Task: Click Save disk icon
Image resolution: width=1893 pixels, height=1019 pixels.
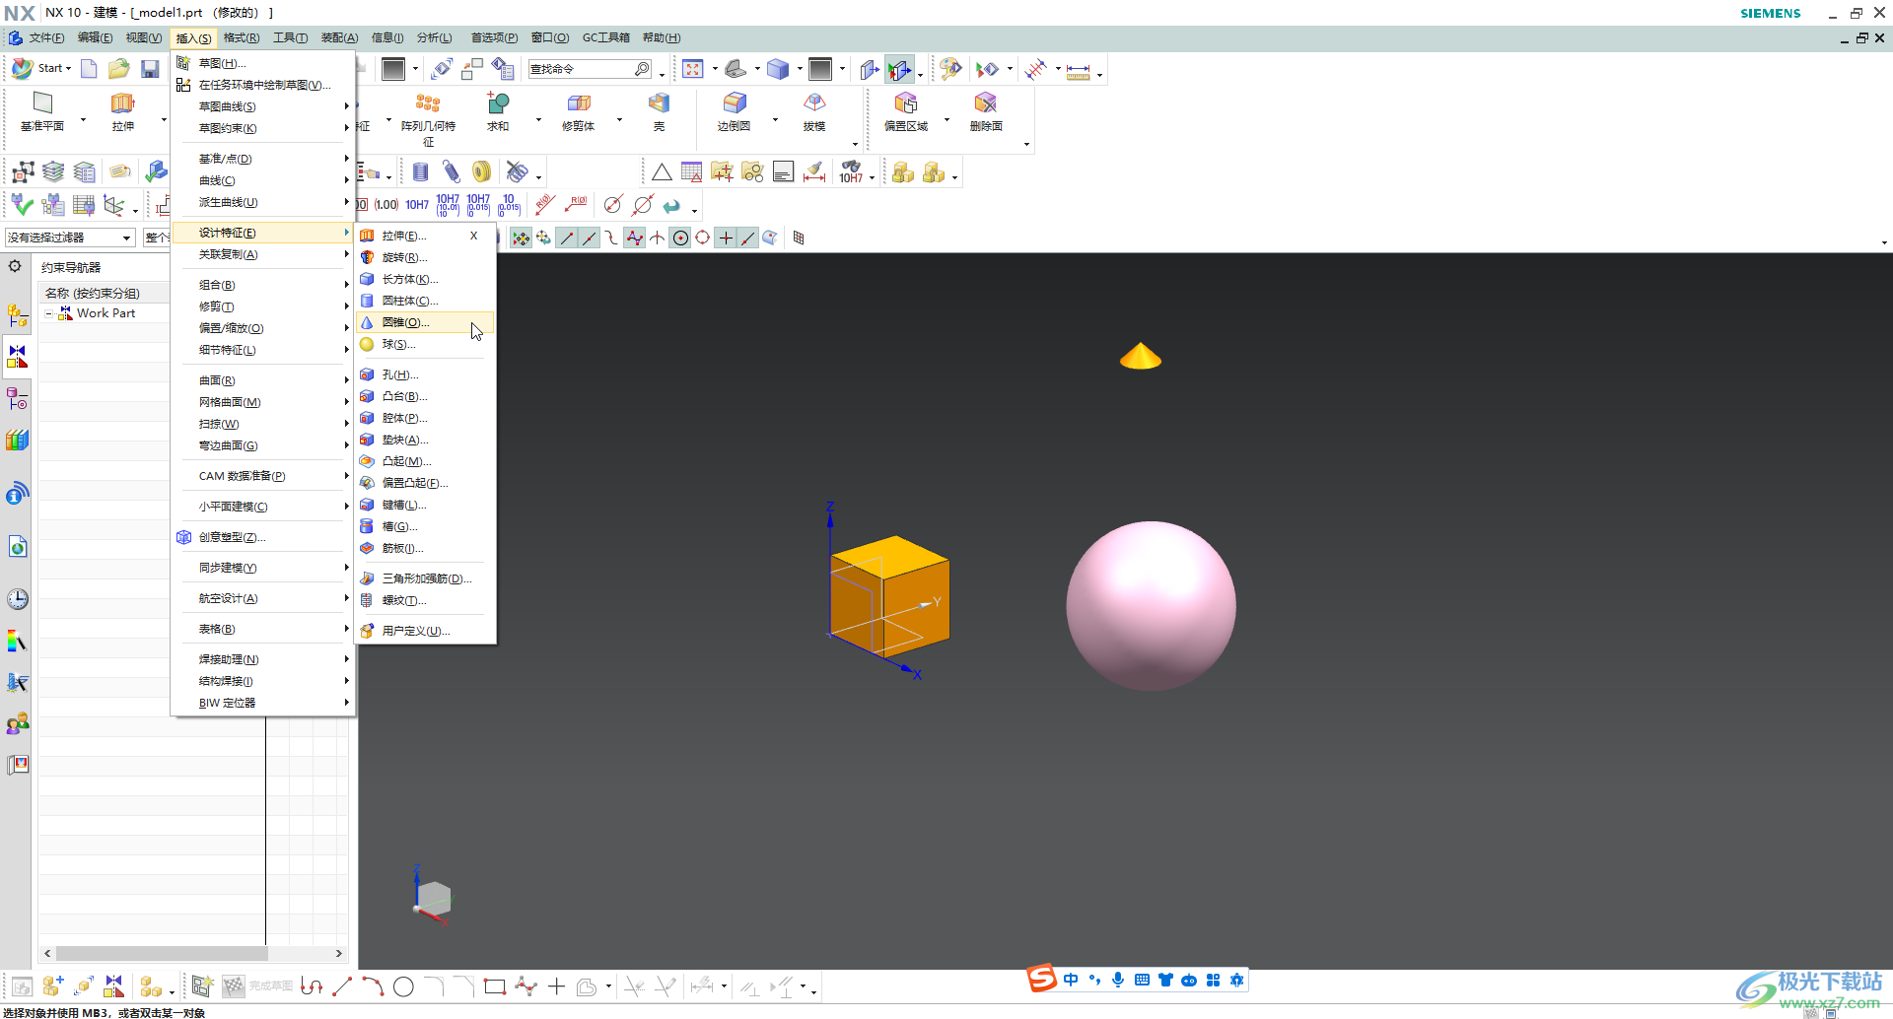Action: coord(150,68)
